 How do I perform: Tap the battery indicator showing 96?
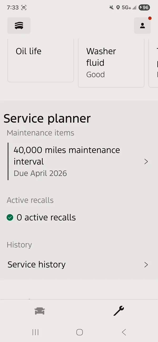144,8
